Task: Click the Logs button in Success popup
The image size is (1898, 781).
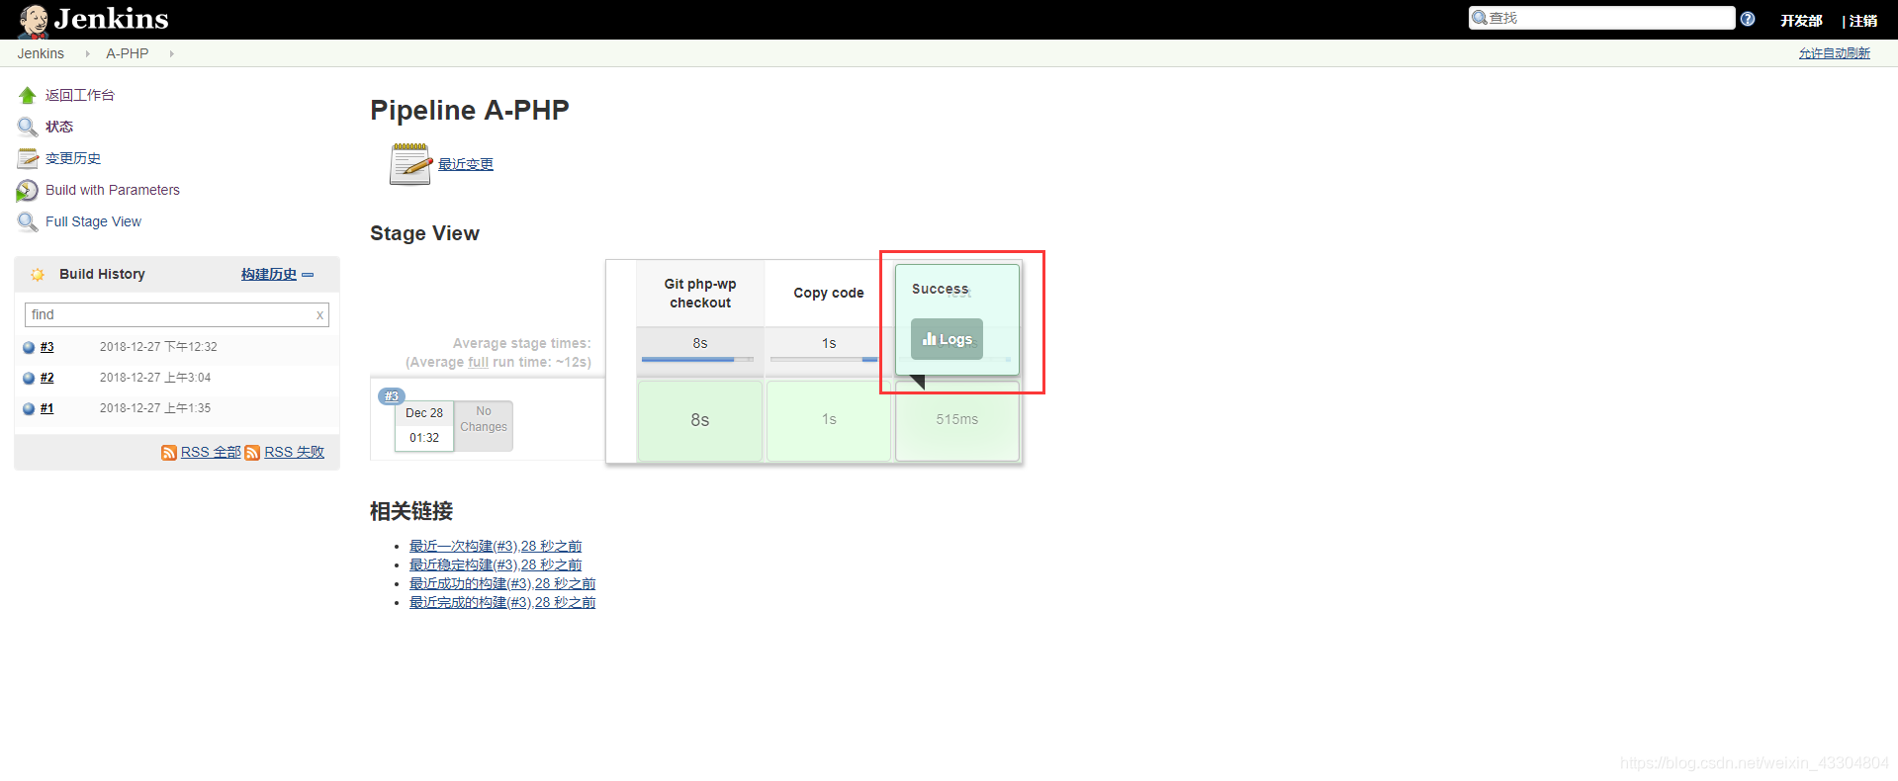Action: click(x=947, y=339)
